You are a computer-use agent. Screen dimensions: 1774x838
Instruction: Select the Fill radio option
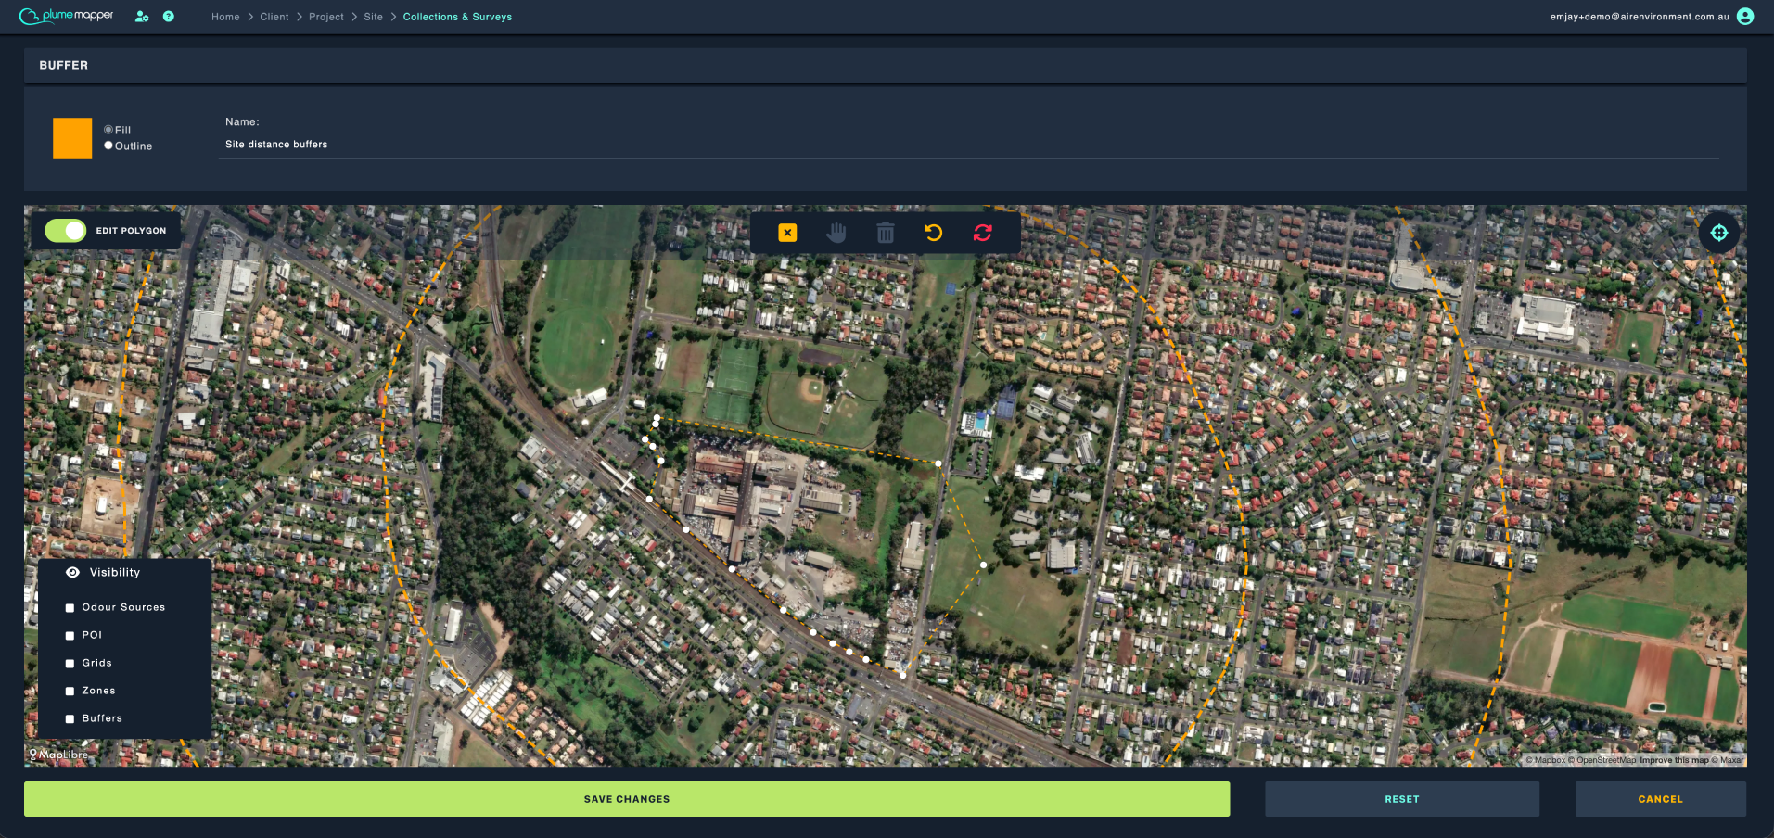pyautogui.click(x=108, y=130)
